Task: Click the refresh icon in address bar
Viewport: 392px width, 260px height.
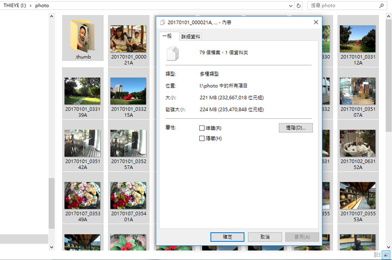Action: click(x=298, y=5)
